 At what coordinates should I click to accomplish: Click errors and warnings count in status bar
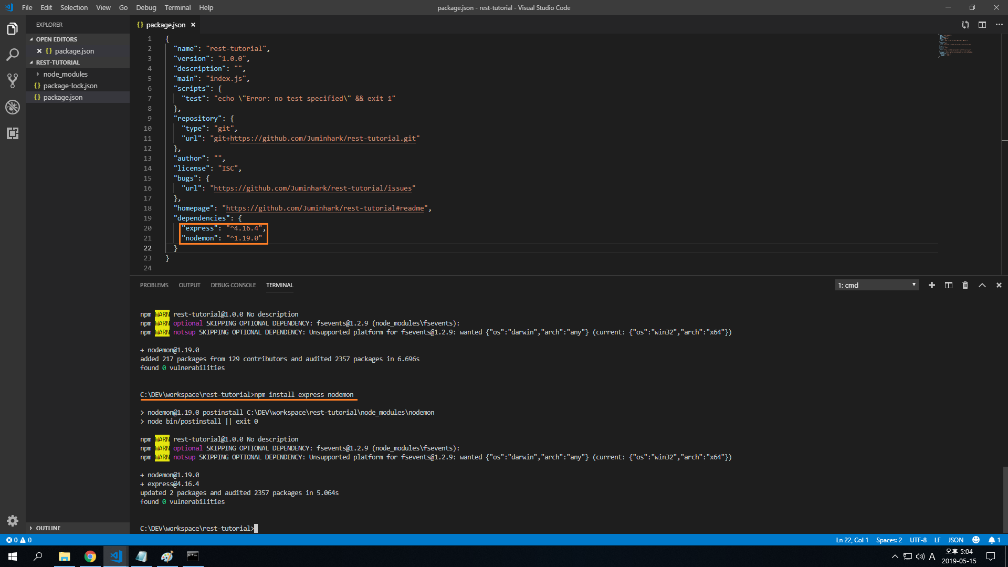(19, 540)
